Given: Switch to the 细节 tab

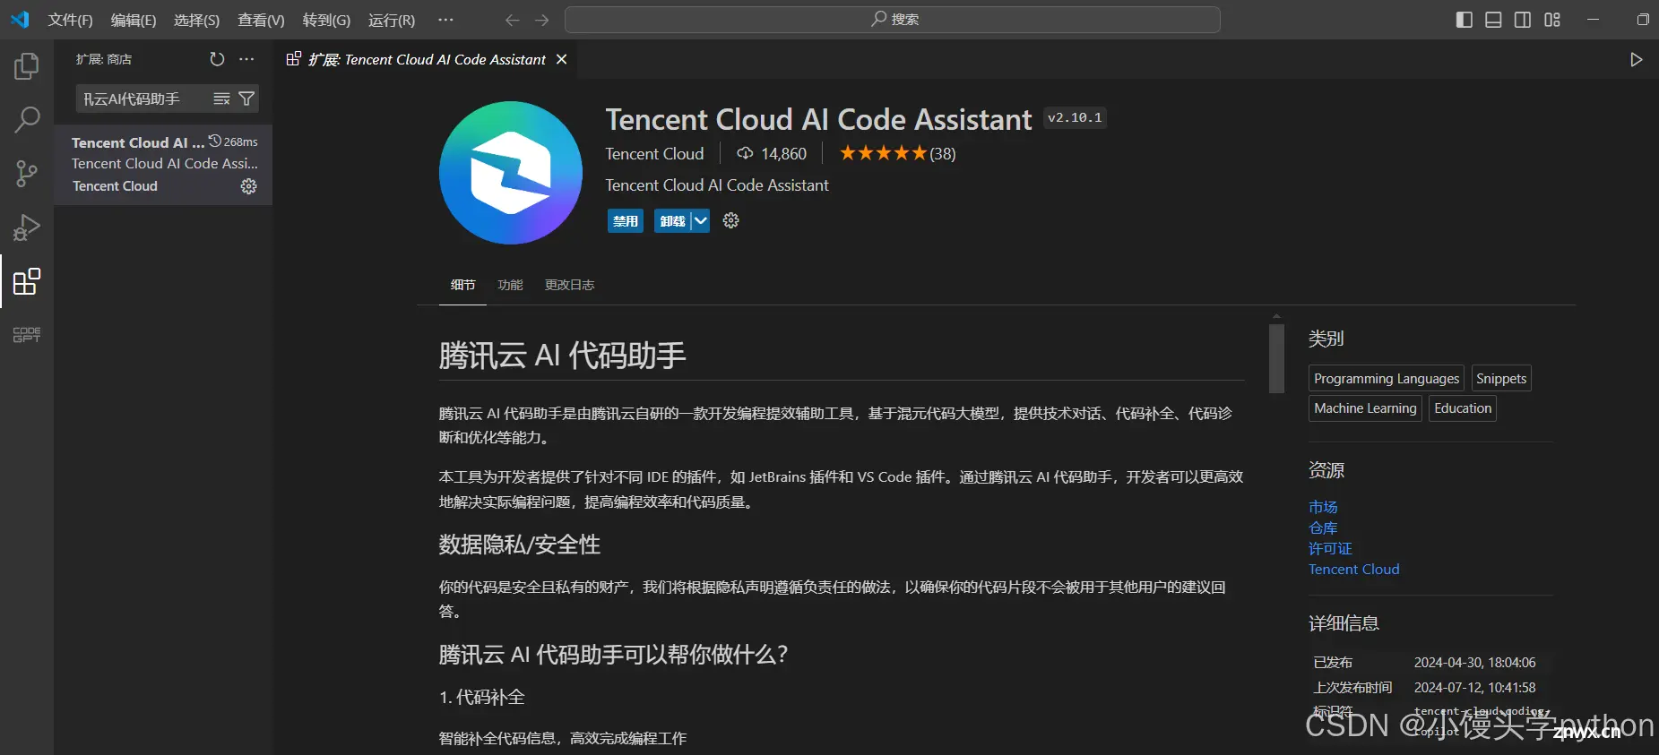Looking at the screenshot, I should tap(462, 285).
